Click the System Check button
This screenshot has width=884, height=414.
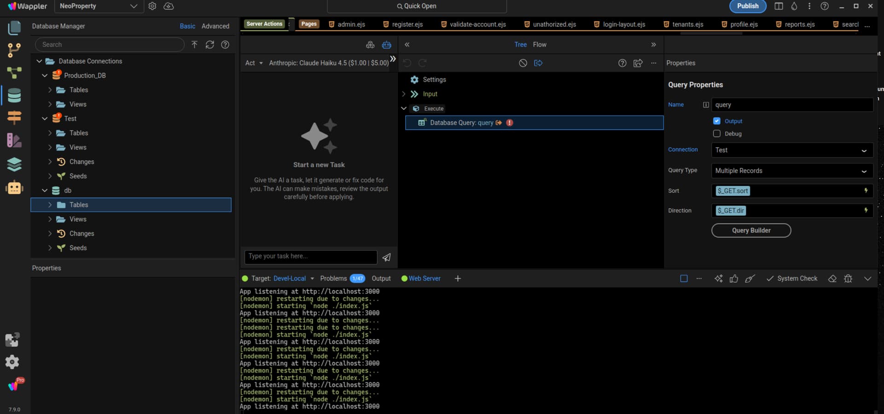click(792, 279)
